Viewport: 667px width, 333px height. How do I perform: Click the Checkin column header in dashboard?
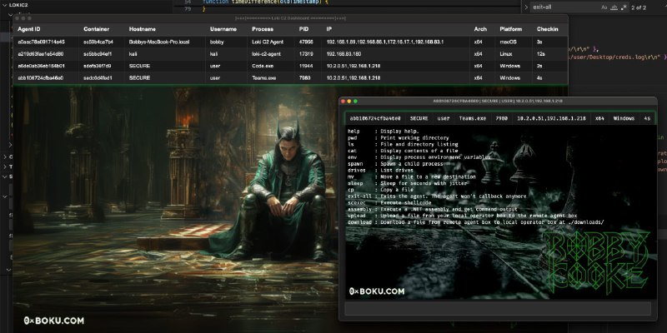click(x=547, y=29)
